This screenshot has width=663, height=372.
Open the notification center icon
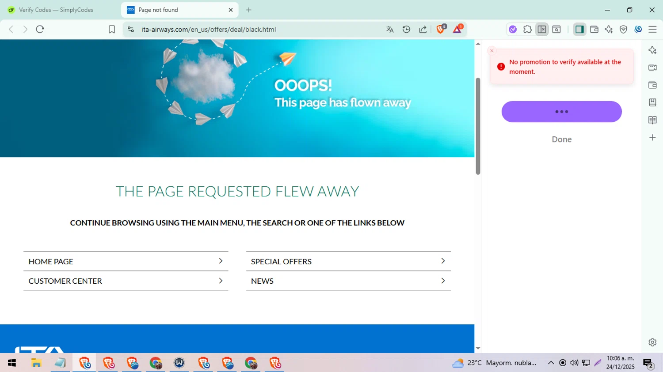648,363
